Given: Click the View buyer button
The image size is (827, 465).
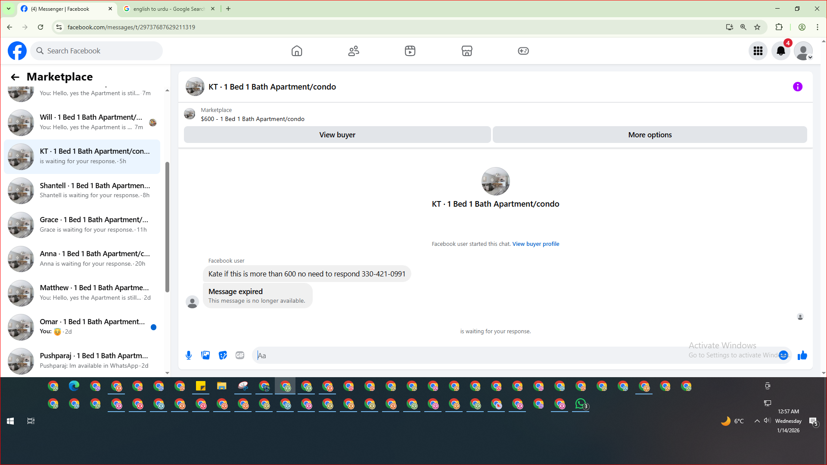Looking at the screenshot, I should click(x=337, y=135).
